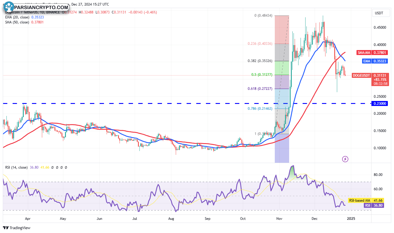This screenshot has height=233, width=394.
Task: Click the Aug label on time axis
Action: click(x=171, y=218)
